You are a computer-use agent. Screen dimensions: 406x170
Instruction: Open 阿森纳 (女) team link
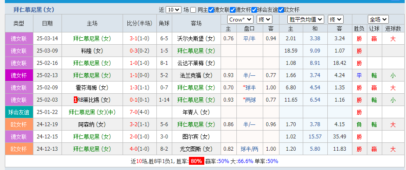pos(92,124)
